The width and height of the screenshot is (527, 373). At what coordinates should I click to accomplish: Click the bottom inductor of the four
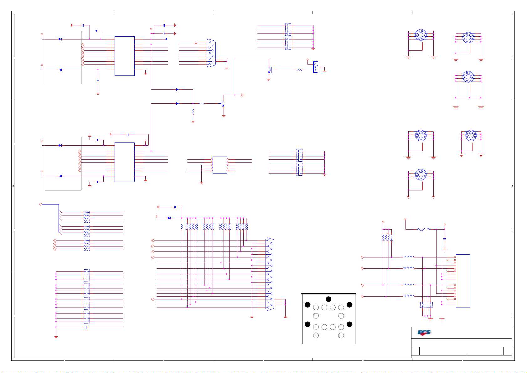(x=408, y=296)
